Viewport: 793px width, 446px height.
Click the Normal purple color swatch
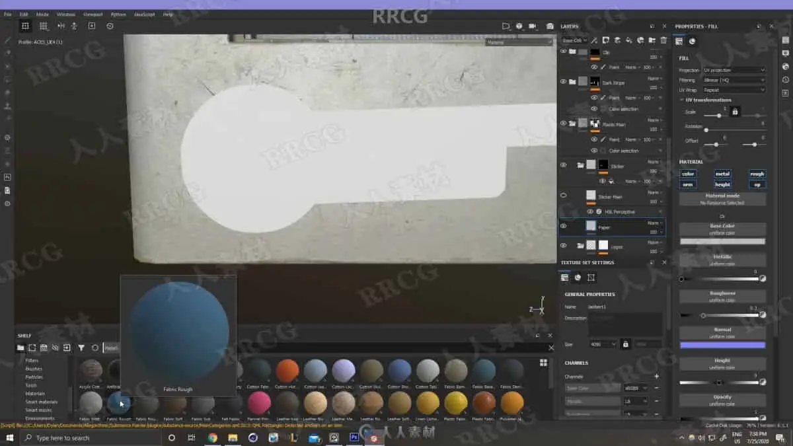click(722, 345)
